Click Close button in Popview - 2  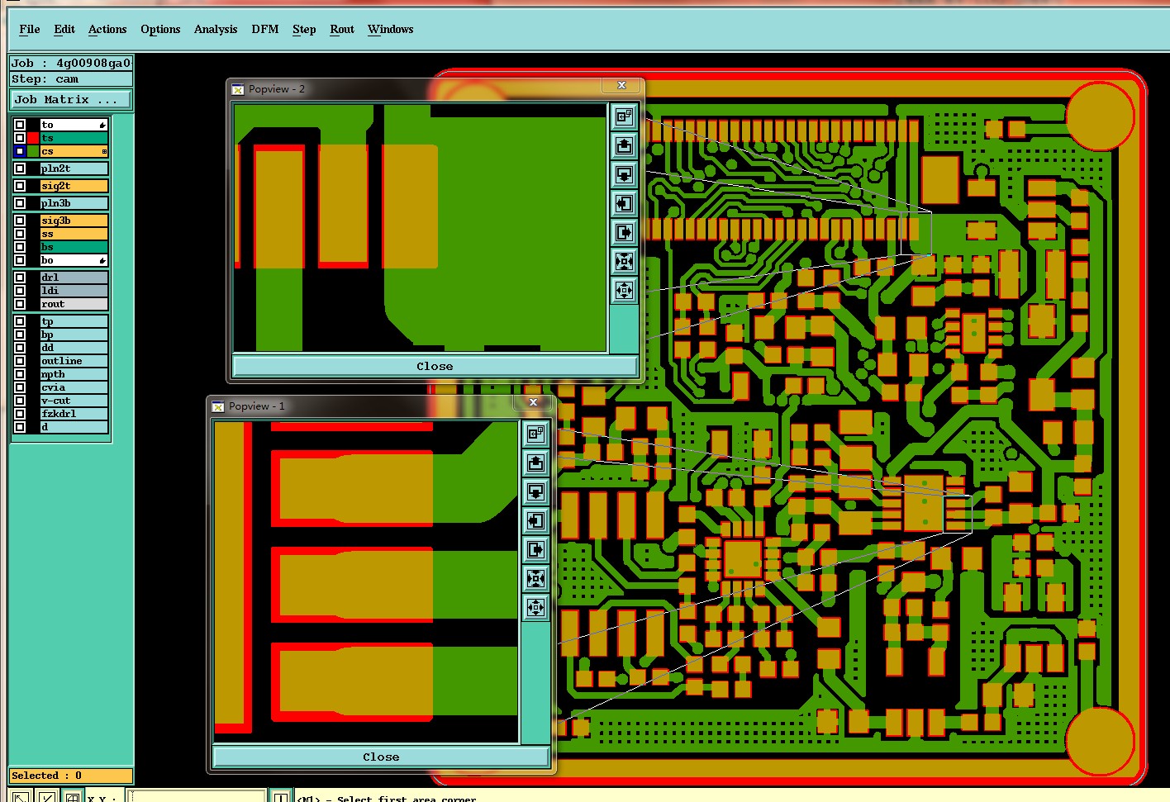[x=435, y=366]
